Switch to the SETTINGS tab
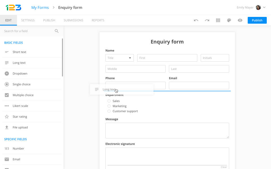 pos(27,20)
